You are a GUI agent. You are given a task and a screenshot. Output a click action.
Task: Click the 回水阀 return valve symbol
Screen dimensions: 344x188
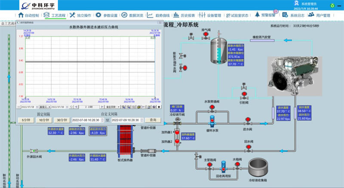pos(248,148)
